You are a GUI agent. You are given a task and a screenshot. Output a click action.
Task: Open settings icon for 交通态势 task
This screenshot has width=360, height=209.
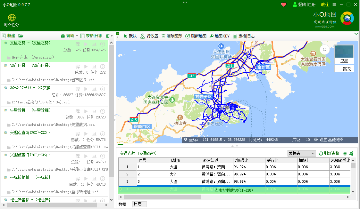coord(78,44)
